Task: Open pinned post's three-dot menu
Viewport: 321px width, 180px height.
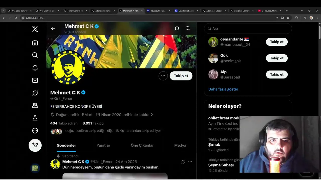Action: coord(190,162)
